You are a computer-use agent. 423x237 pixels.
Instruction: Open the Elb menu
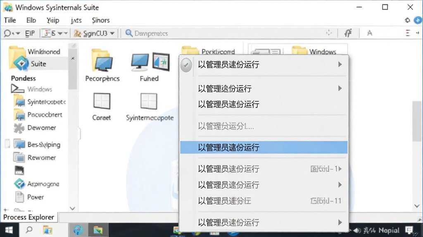(x=31, y=21)
